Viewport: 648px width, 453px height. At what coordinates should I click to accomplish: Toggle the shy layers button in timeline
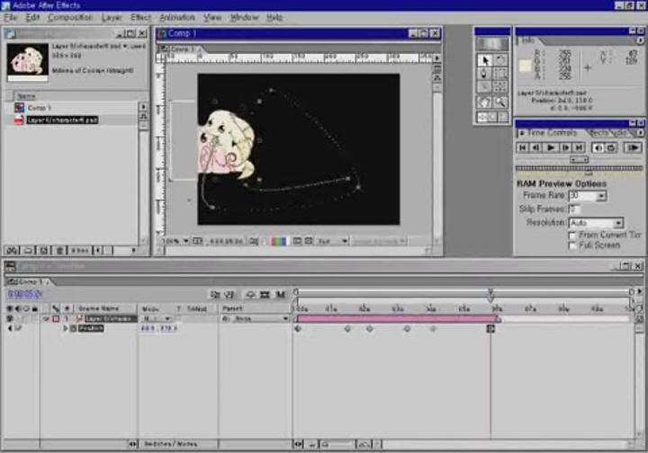(250, 295)
